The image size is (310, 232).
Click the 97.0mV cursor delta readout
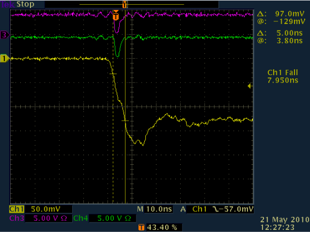pyautogui.click(x=281, y=14)
